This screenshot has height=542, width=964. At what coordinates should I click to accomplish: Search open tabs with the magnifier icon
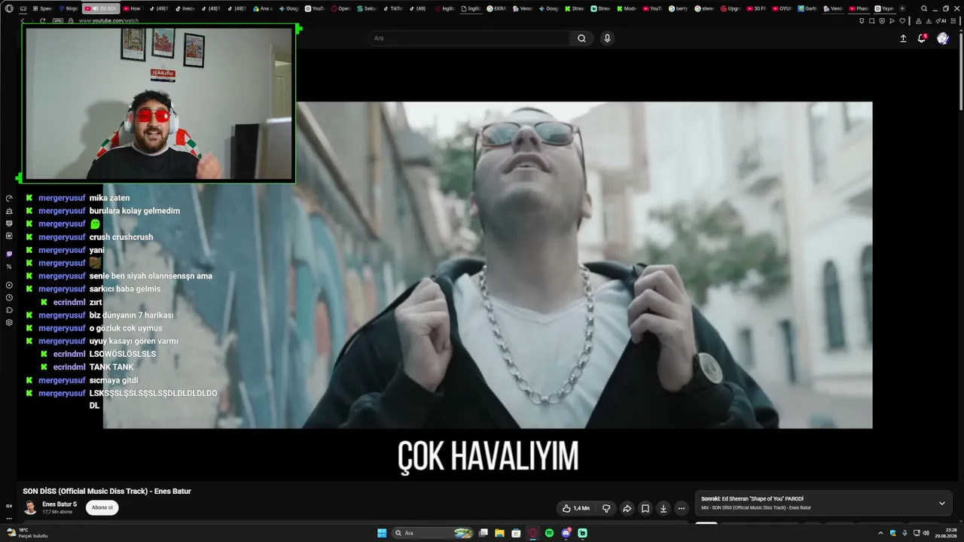[924, 8]
